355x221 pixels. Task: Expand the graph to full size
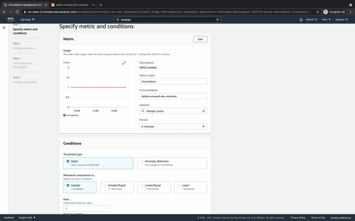(x=124, y=63)
